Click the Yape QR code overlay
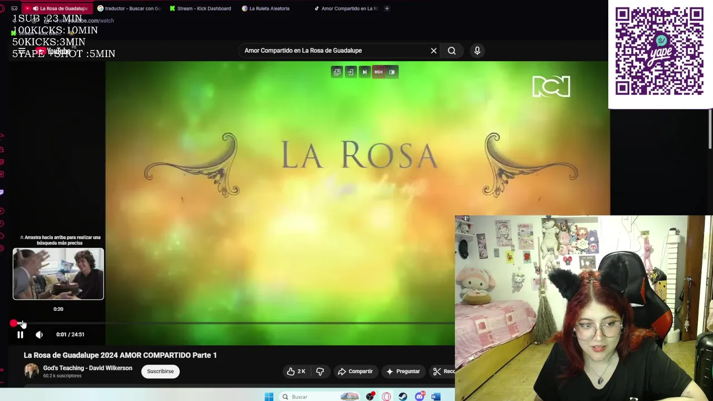 (660, 51)
